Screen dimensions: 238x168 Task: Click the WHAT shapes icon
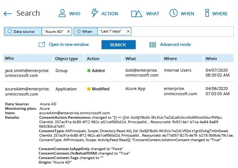tap(136, 14)
